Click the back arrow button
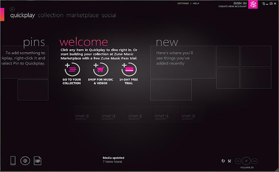This screenshot has height=172, width=279. [x=12, y=9]
